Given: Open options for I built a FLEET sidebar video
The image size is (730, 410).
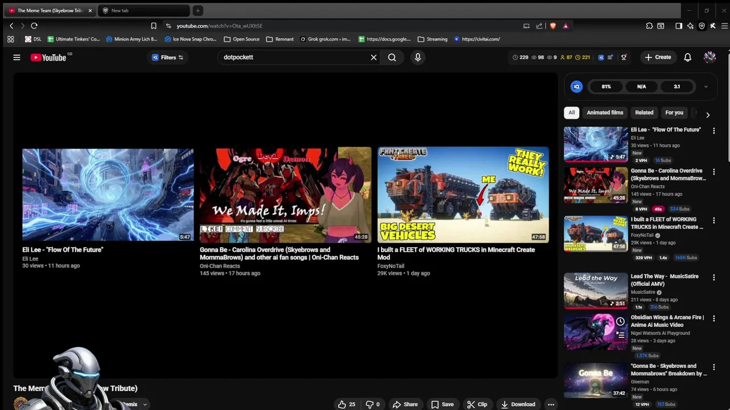Looking at the screenshot, I should click(713, 220).
